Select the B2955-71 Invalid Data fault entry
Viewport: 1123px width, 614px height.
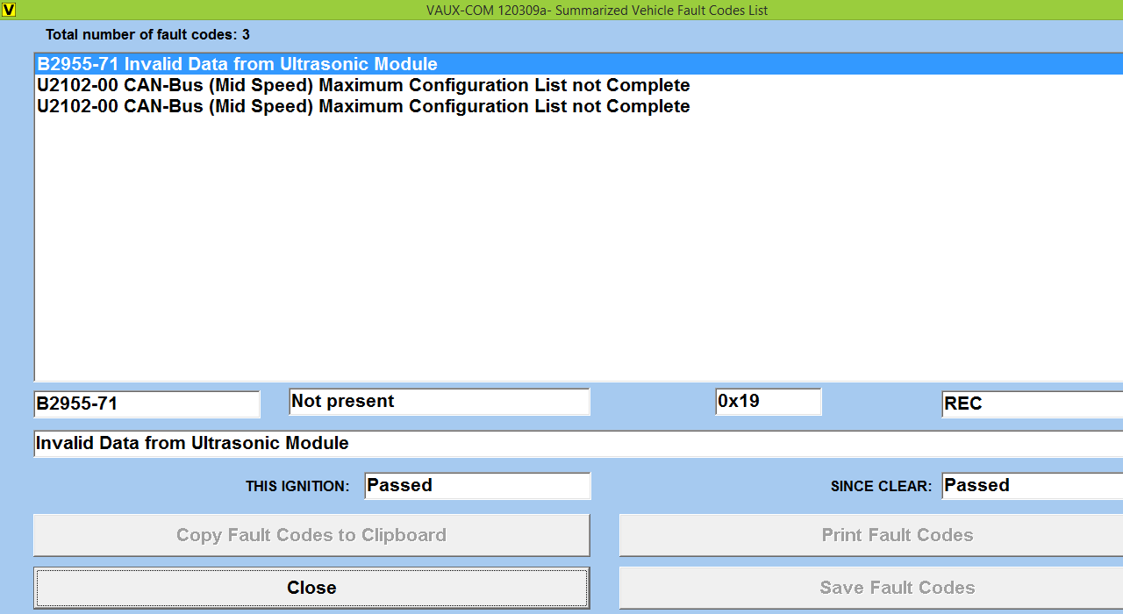pyautogui.click(x=237, y=64)
